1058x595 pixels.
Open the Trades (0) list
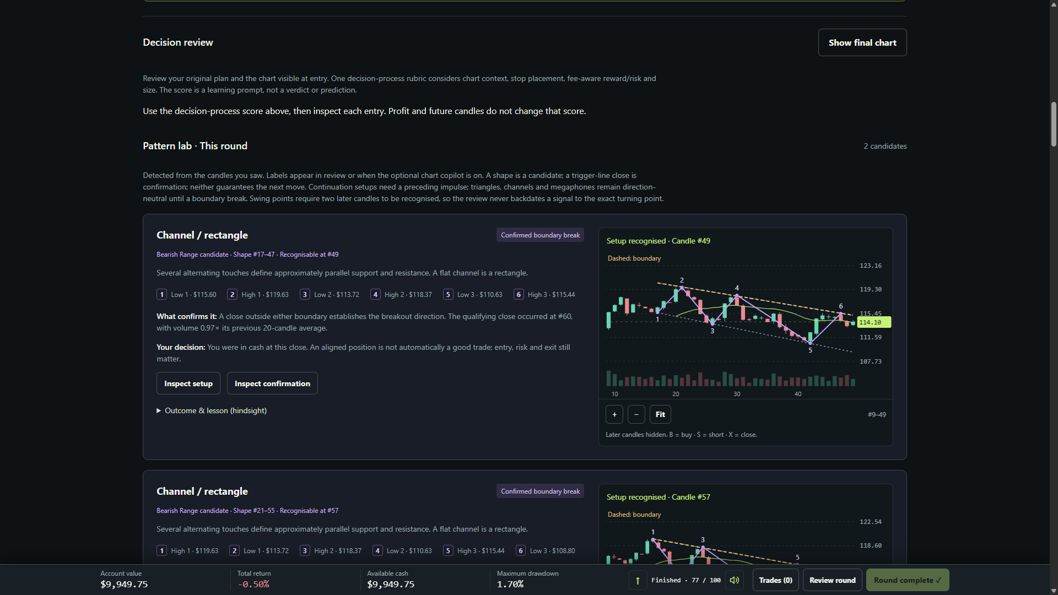775,580
